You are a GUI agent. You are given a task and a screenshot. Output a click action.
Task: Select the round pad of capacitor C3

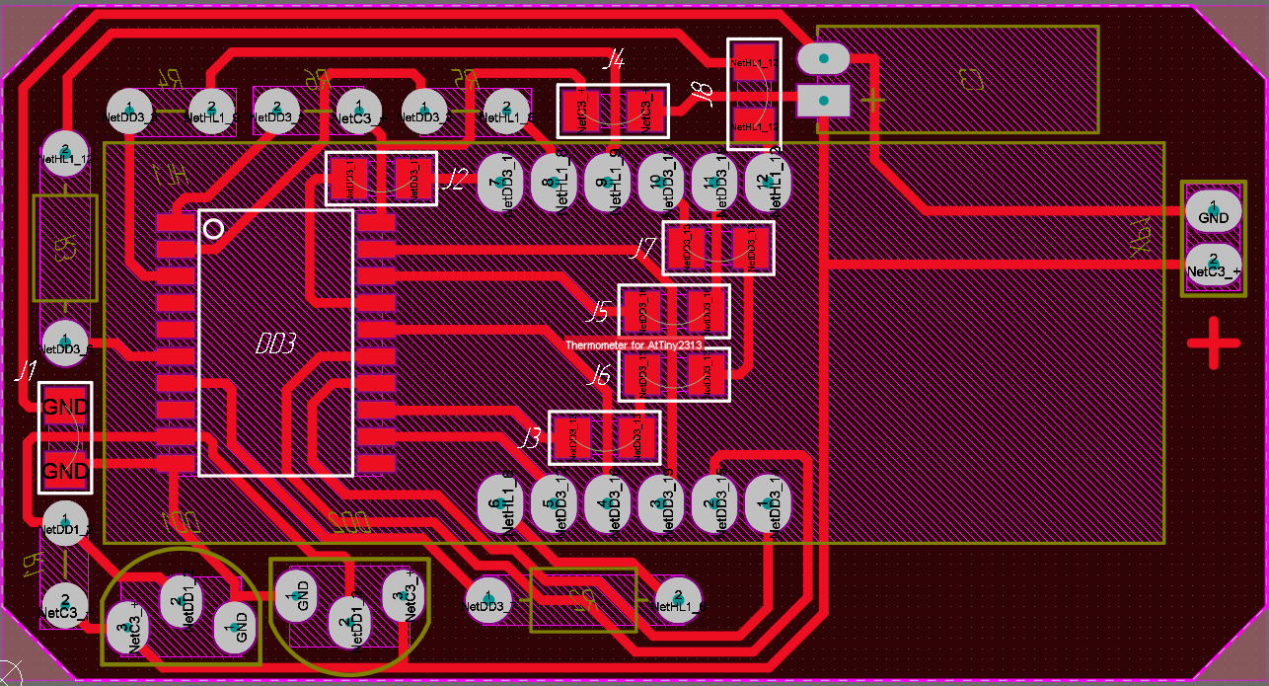coord(823,58)
